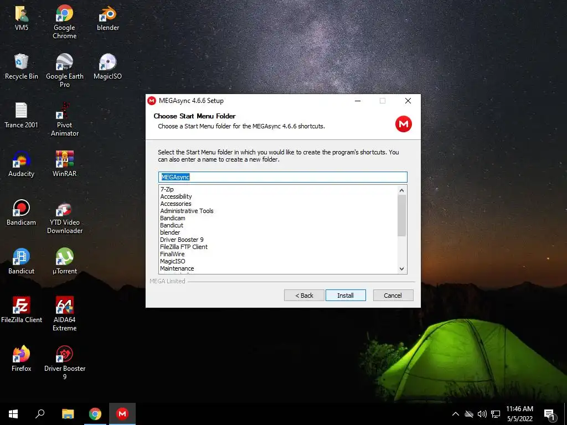Select the WinRAR desktop shortcut
The height and width of the screenshot is (425, 567).
click(x=64, y=164)
